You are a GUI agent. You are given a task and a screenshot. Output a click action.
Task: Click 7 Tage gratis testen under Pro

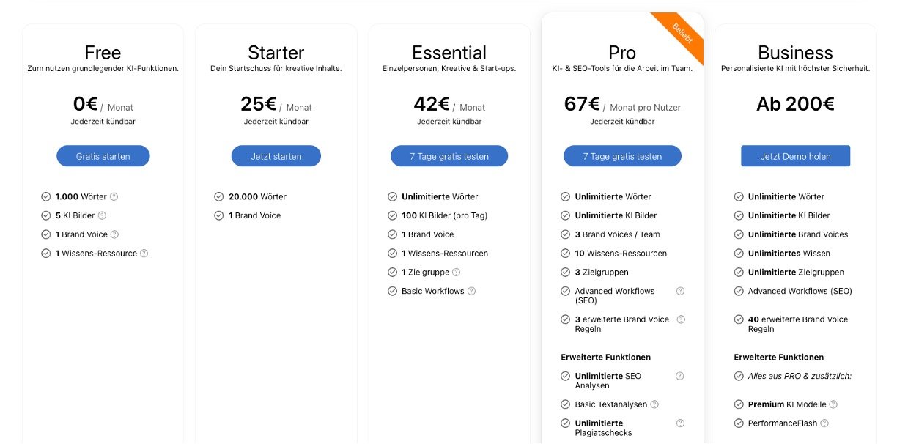tap(622, 156)
